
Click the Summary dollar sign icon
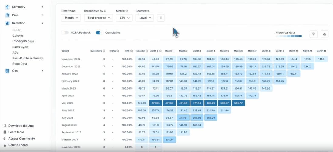pos(7,7)
